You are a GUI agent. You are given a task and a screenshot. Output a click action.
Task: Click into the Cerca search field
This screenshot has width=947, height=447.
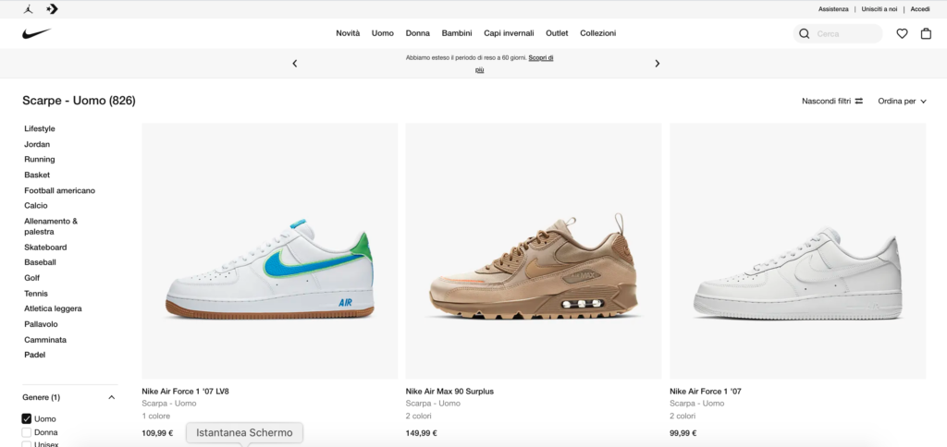coord(838,34)
